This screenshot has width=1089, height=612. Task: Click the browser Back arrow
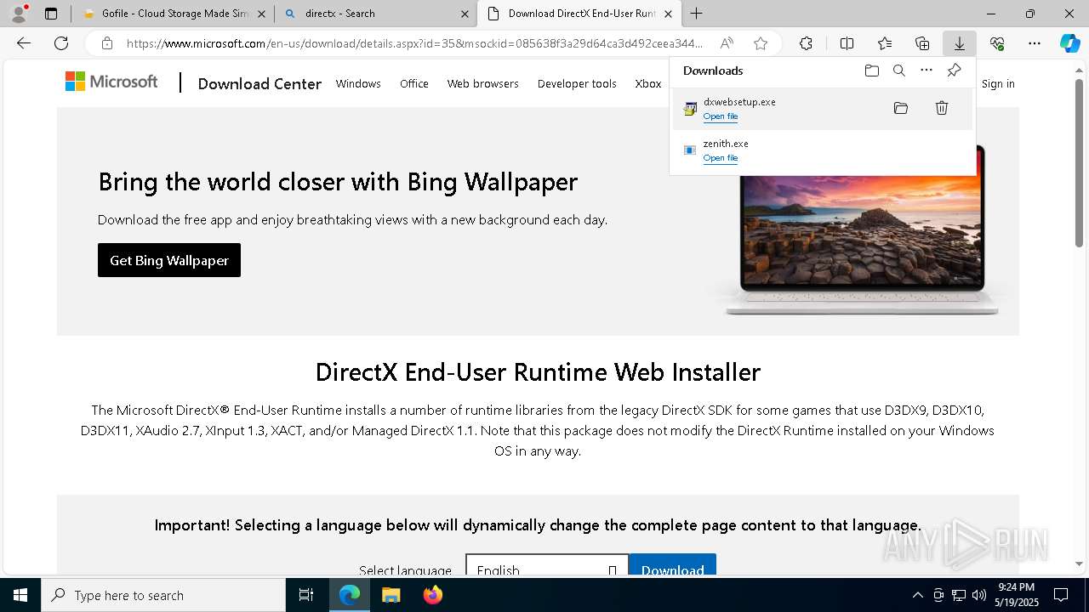pos(24,43)
